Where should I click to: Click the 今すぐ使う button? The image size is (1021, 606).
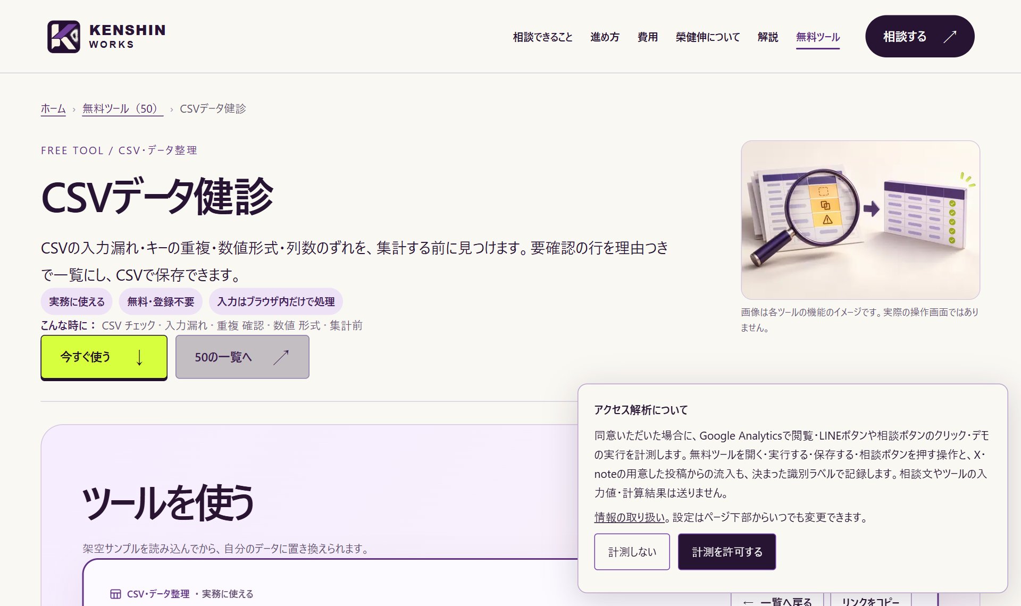tap(104, 357)
